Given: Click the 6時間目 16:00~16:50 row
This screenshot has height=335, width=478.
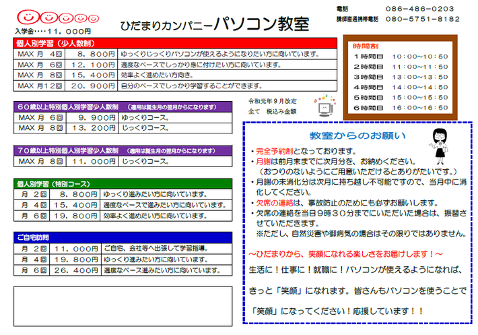Looking at the screenshot, I should [x=401, y=108].
